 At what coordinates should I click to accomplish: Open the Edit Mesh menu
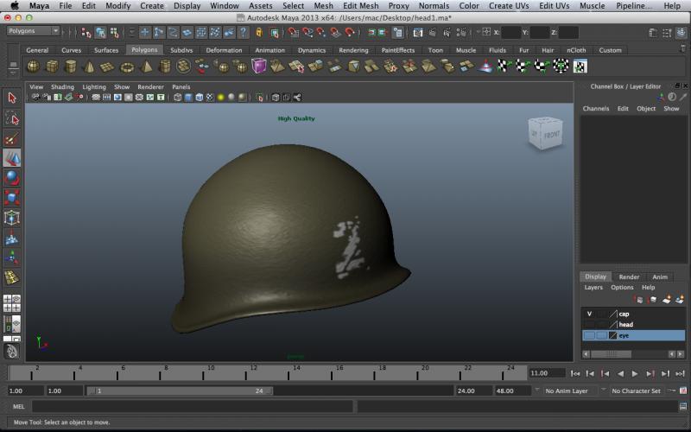360,5
